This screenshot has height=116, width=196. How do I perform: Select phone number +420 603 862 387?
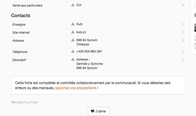point(89,51)
